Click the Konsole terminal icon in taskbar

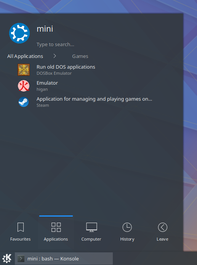point(21,259)
